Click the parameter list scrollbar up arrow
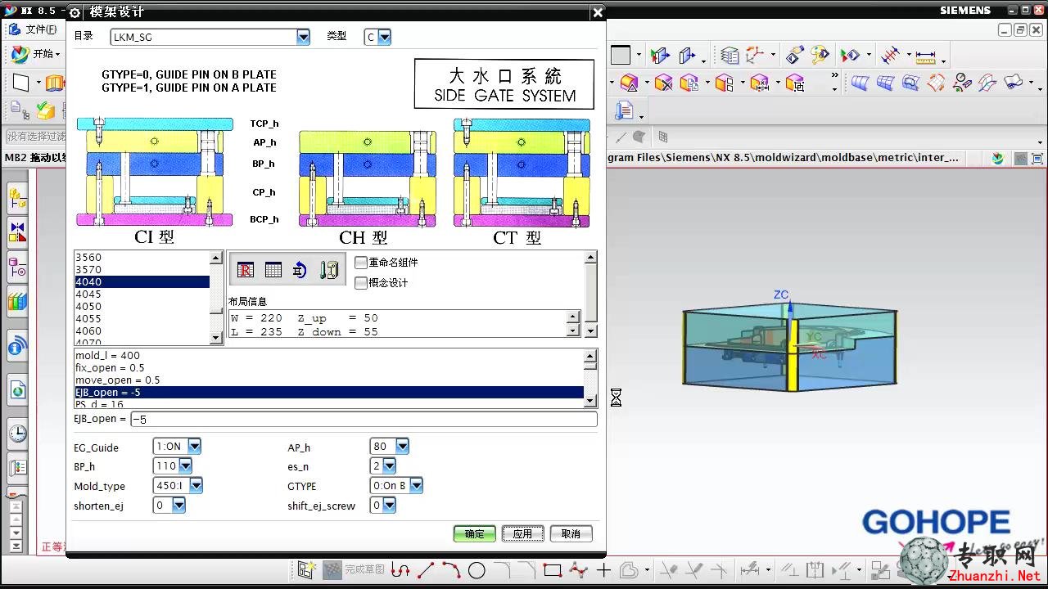 [x=589, y=356]
